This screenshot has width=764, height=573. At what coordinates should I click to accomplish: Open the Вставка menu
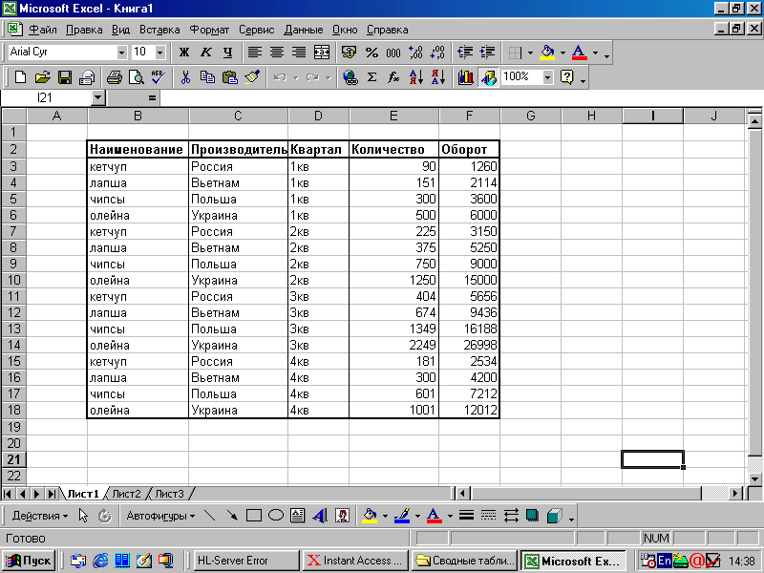click(x=159, y=30)
